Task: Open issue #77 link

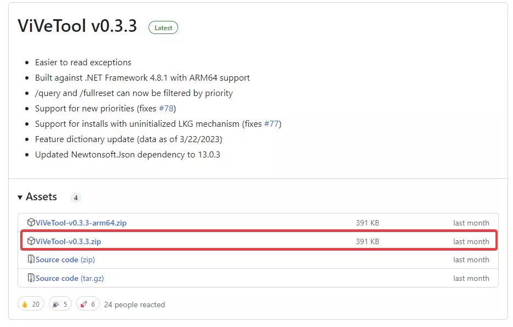Action: click(x=271, y=124)
